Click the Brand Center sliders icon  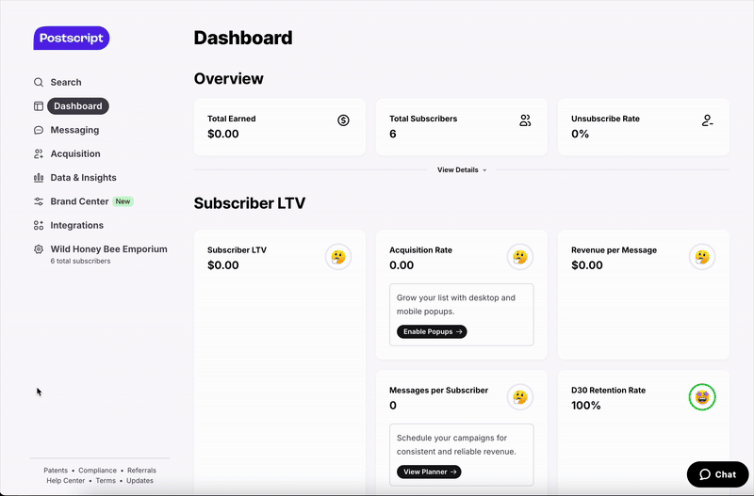[39, 201]
